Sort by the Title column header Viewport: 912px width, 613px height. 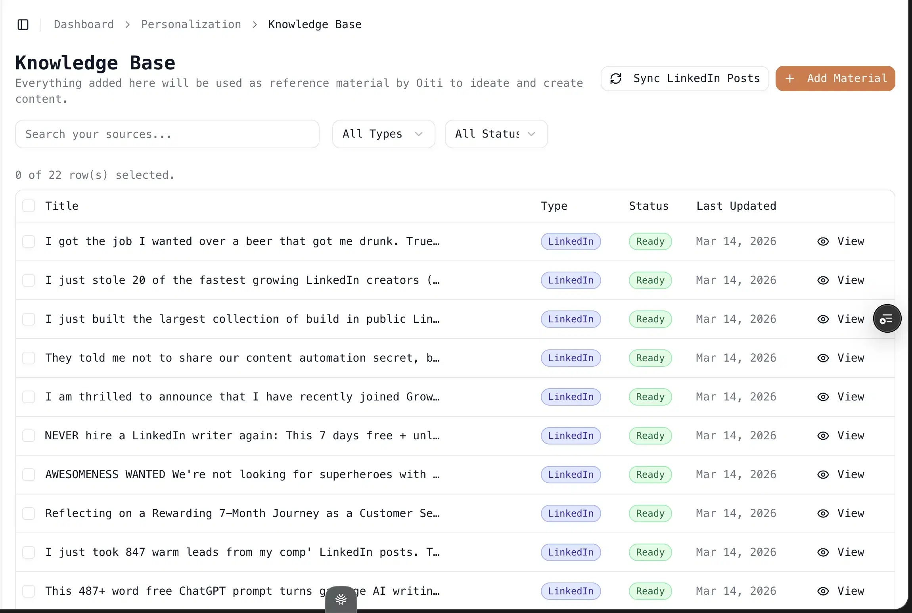pyautogui.click(x=62, y=206)
